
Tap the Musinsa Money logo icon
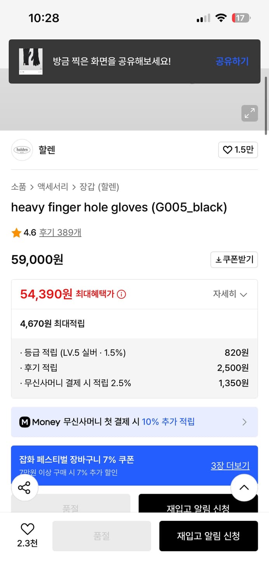point(25,422)
